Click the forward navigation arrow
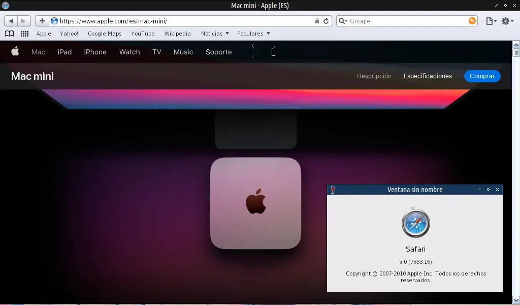 click(24, 21)
